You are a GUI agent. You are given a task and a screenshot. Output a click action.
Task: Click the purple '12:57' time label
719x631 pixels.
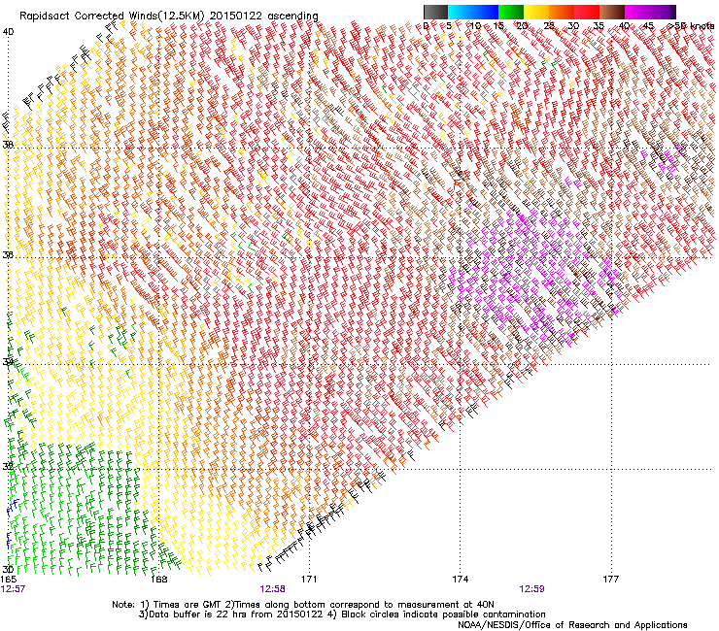tap(13, 589)
